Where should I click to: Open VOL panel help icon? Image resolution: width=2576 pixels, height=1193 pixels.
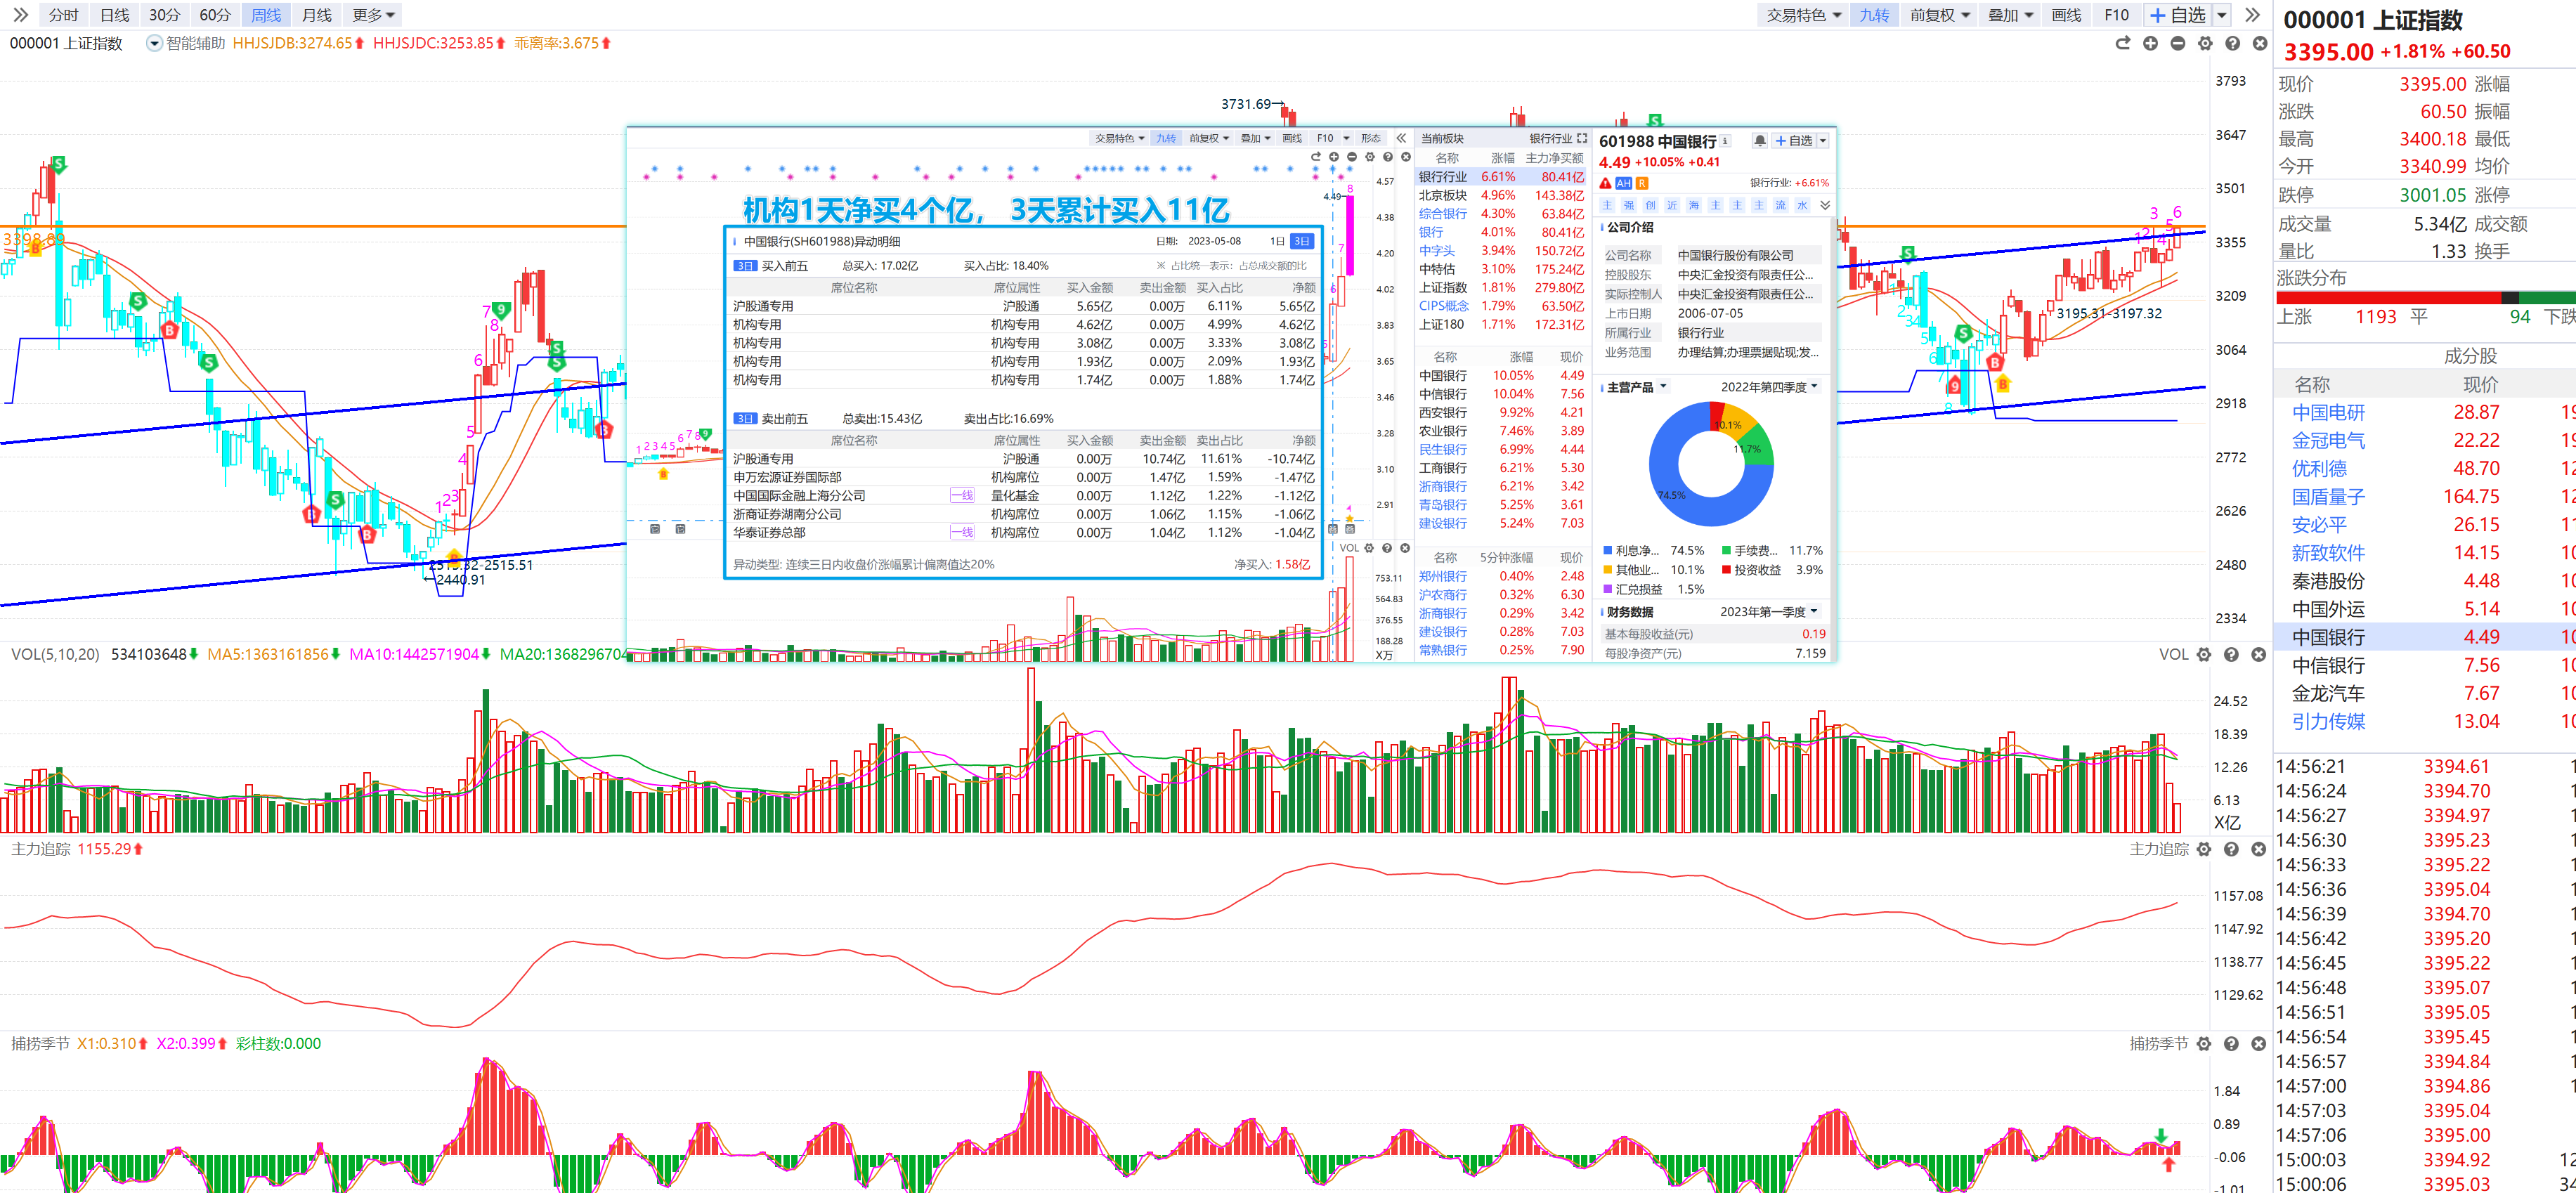[2231, 654]
